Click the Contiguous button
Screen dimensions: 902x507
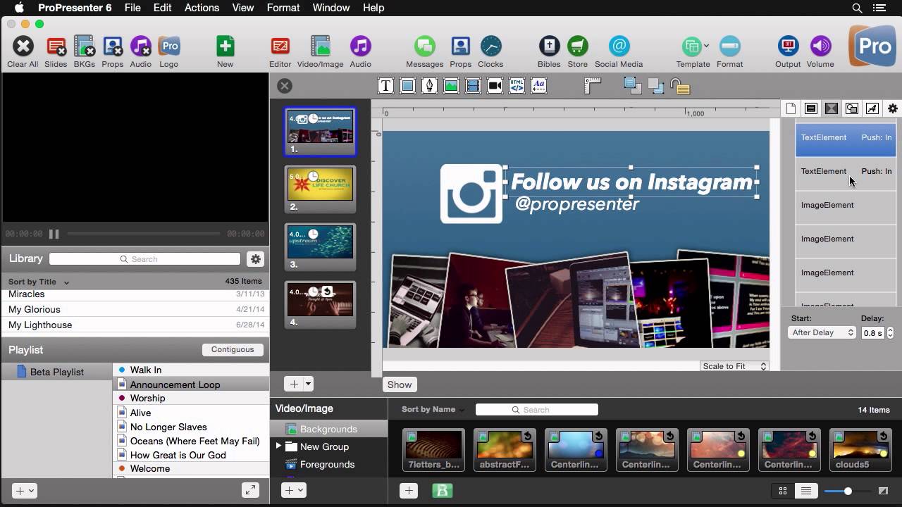click(232, 349)
